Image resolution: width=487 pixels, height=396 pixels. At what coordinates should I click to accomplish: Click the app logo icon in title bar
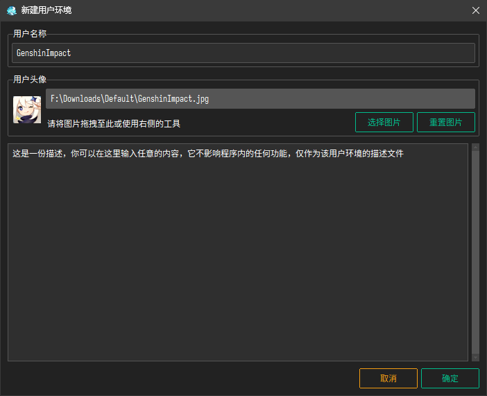[x=12, y=10]
